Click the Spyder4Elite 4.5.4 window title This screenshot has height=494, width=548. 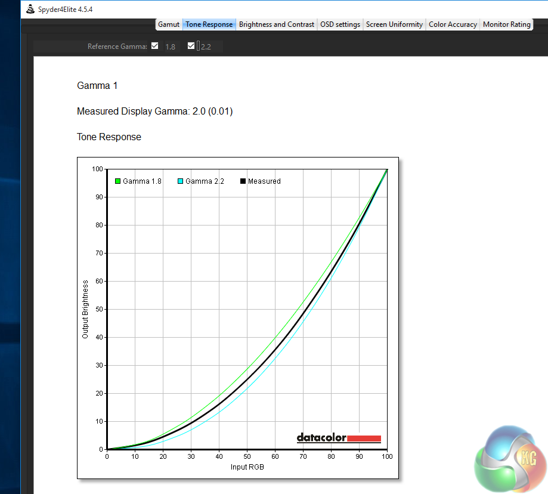coord(66,10)
